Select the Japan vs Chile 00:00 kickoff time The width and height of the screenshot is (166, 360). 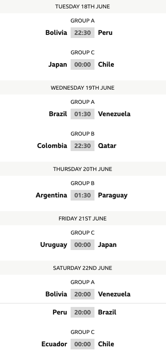click(83, 64)
